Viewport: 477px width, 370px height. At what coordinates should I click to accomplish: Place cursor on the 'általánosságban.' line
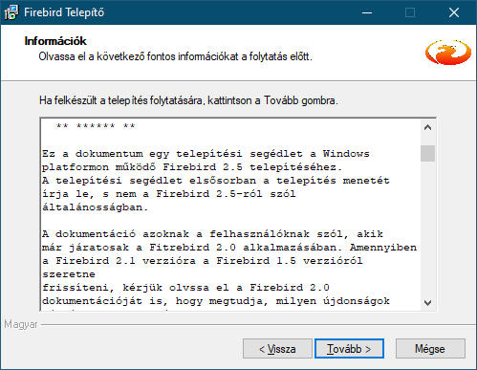(95, 207)
